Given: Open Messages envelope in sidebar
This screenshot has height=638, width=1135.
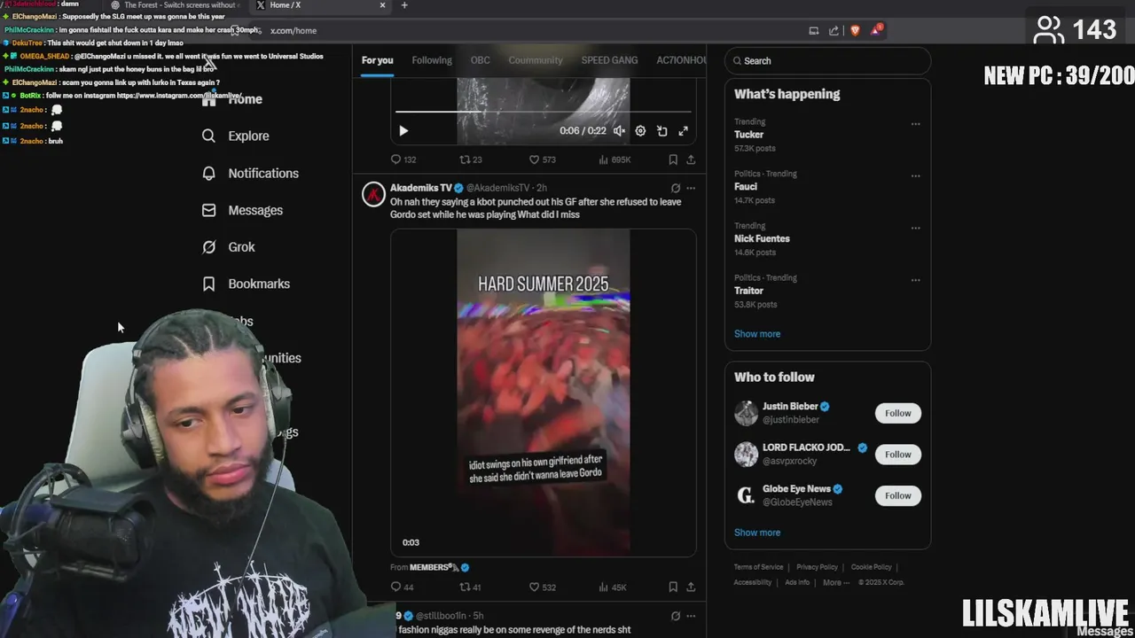Looking at the screenshot, I should click(x=242, y=210).
